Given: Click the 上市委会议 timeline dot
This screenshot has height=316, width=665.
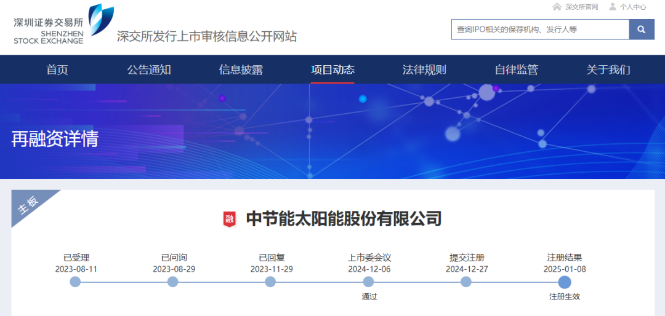Looking at the screenshot, I should (x=369, y=282).
